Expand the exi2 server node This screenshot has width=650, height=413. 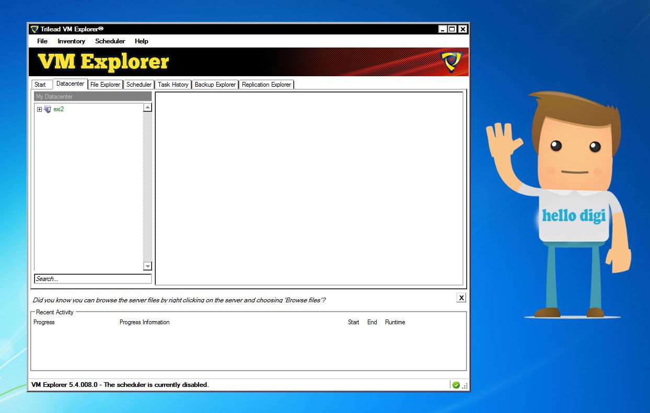(39, 110)
